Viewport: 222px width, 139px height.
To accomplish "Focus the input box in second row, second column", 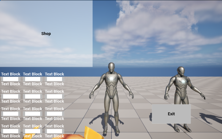I will pos(33,96).
